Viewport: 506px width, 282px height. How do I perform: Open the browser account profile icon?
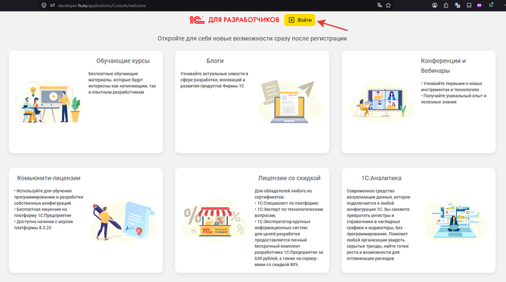click(434, 5)
